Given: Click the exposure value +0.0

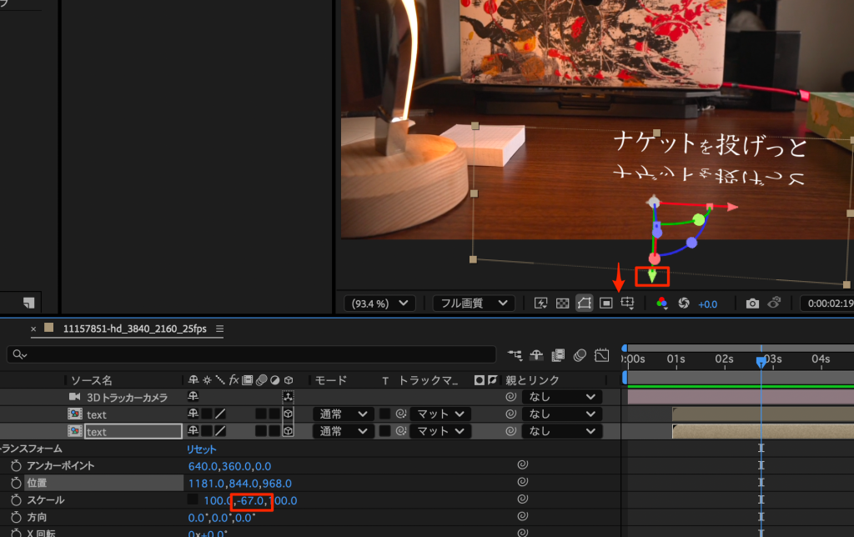Looking at the screenshot, I should pyautogui.click(x=707, y=304).
